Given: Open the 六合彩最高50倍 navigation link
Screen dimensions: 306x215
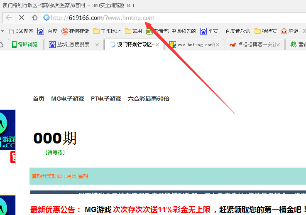Looking at the screenshot, I should [148, 99].
